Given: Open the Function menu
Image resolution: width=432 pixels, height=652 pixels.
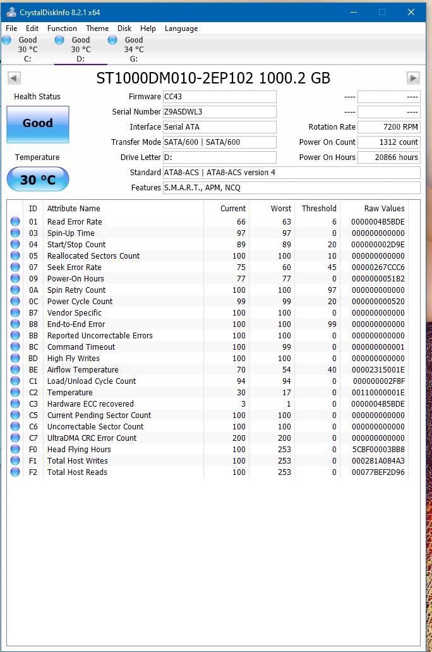Looking at the screenshot, I should pos(62,28).
